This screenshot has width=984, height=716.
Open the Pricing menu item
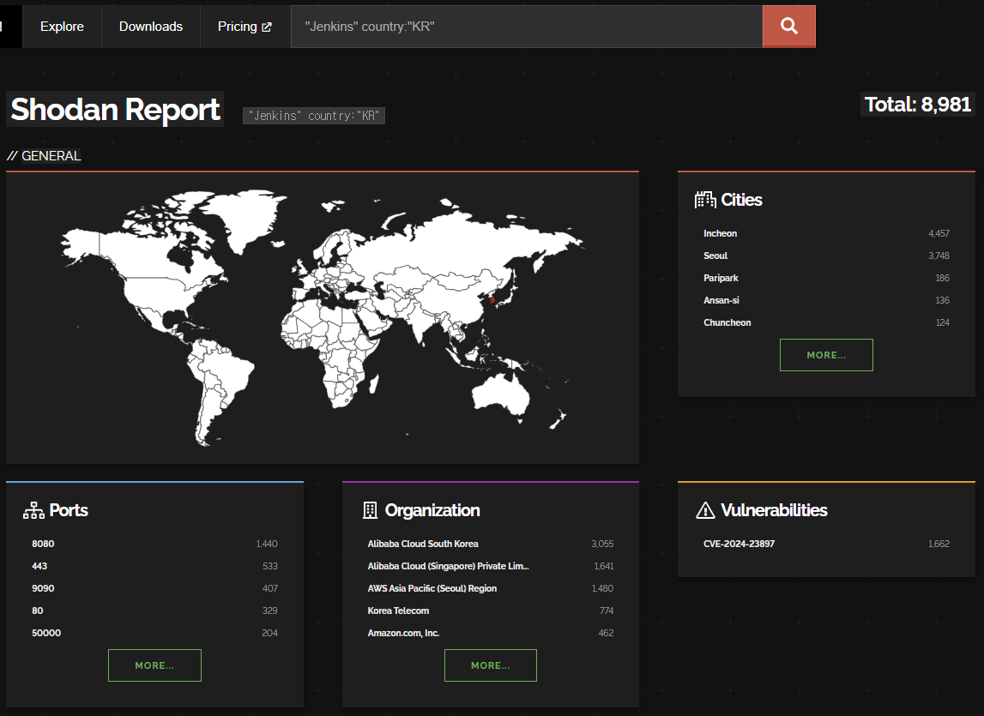click(x=244, y=27)
